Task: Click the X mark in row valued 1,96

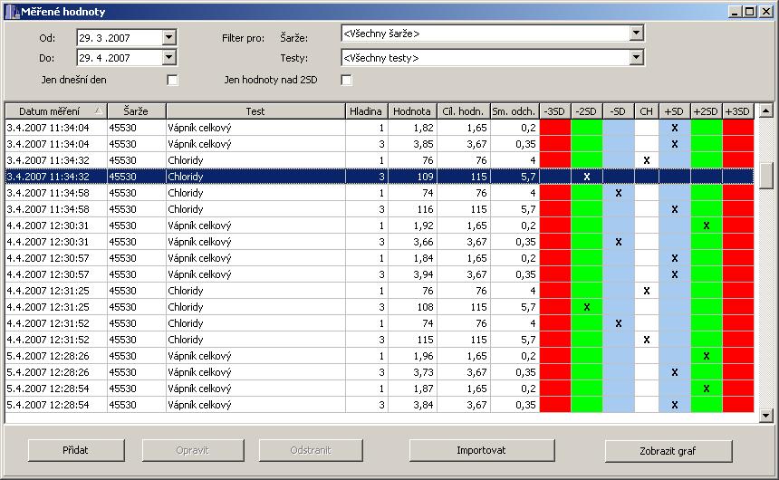Action: pyautogui.click(x=707, y=356)
